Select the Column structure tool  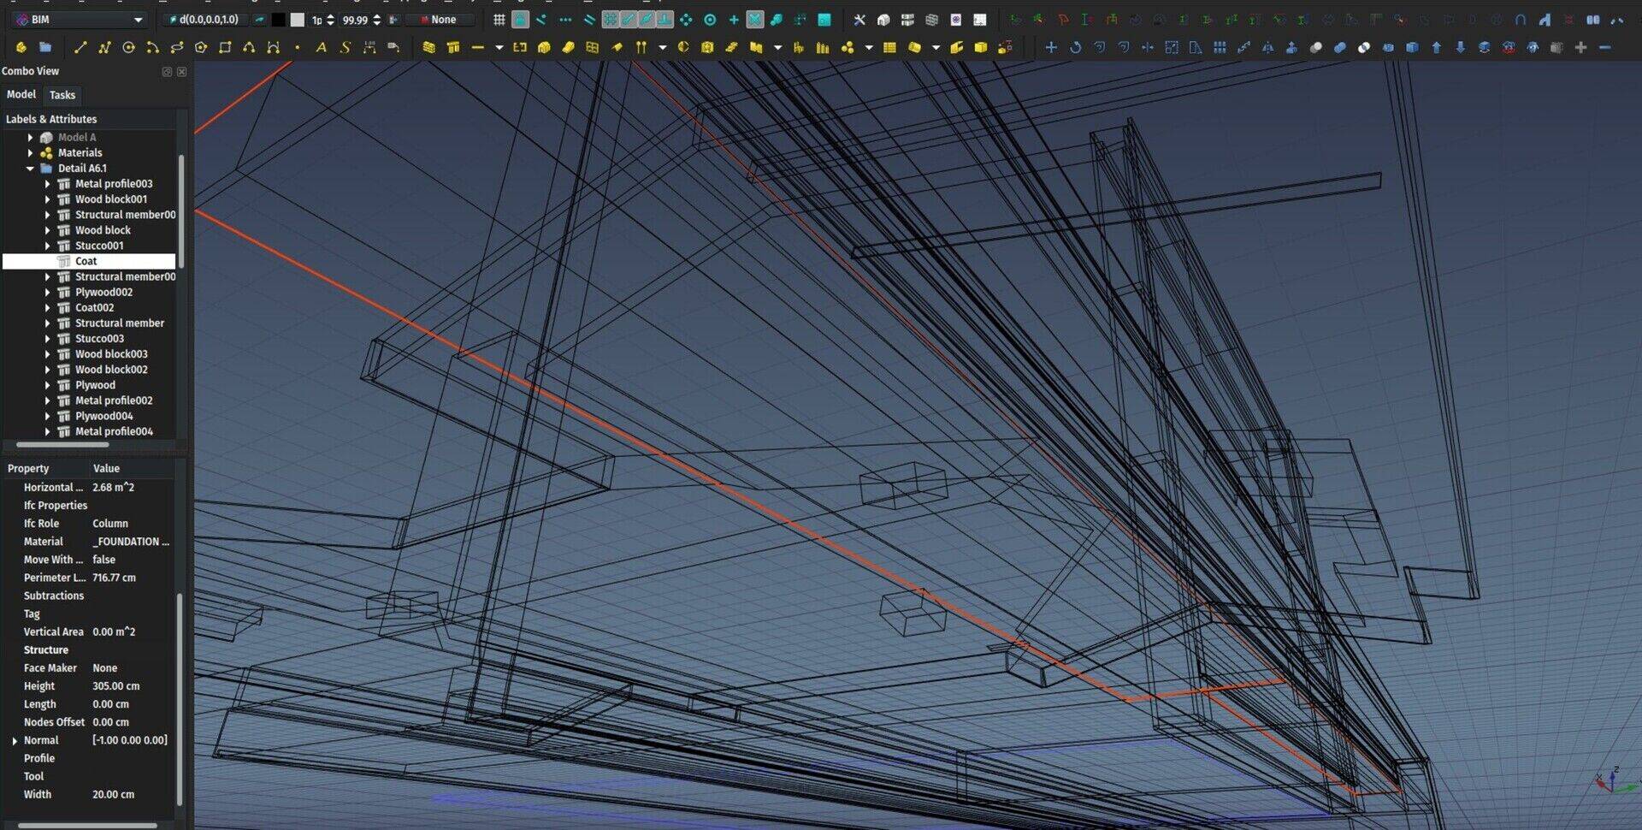coord(453,48)
